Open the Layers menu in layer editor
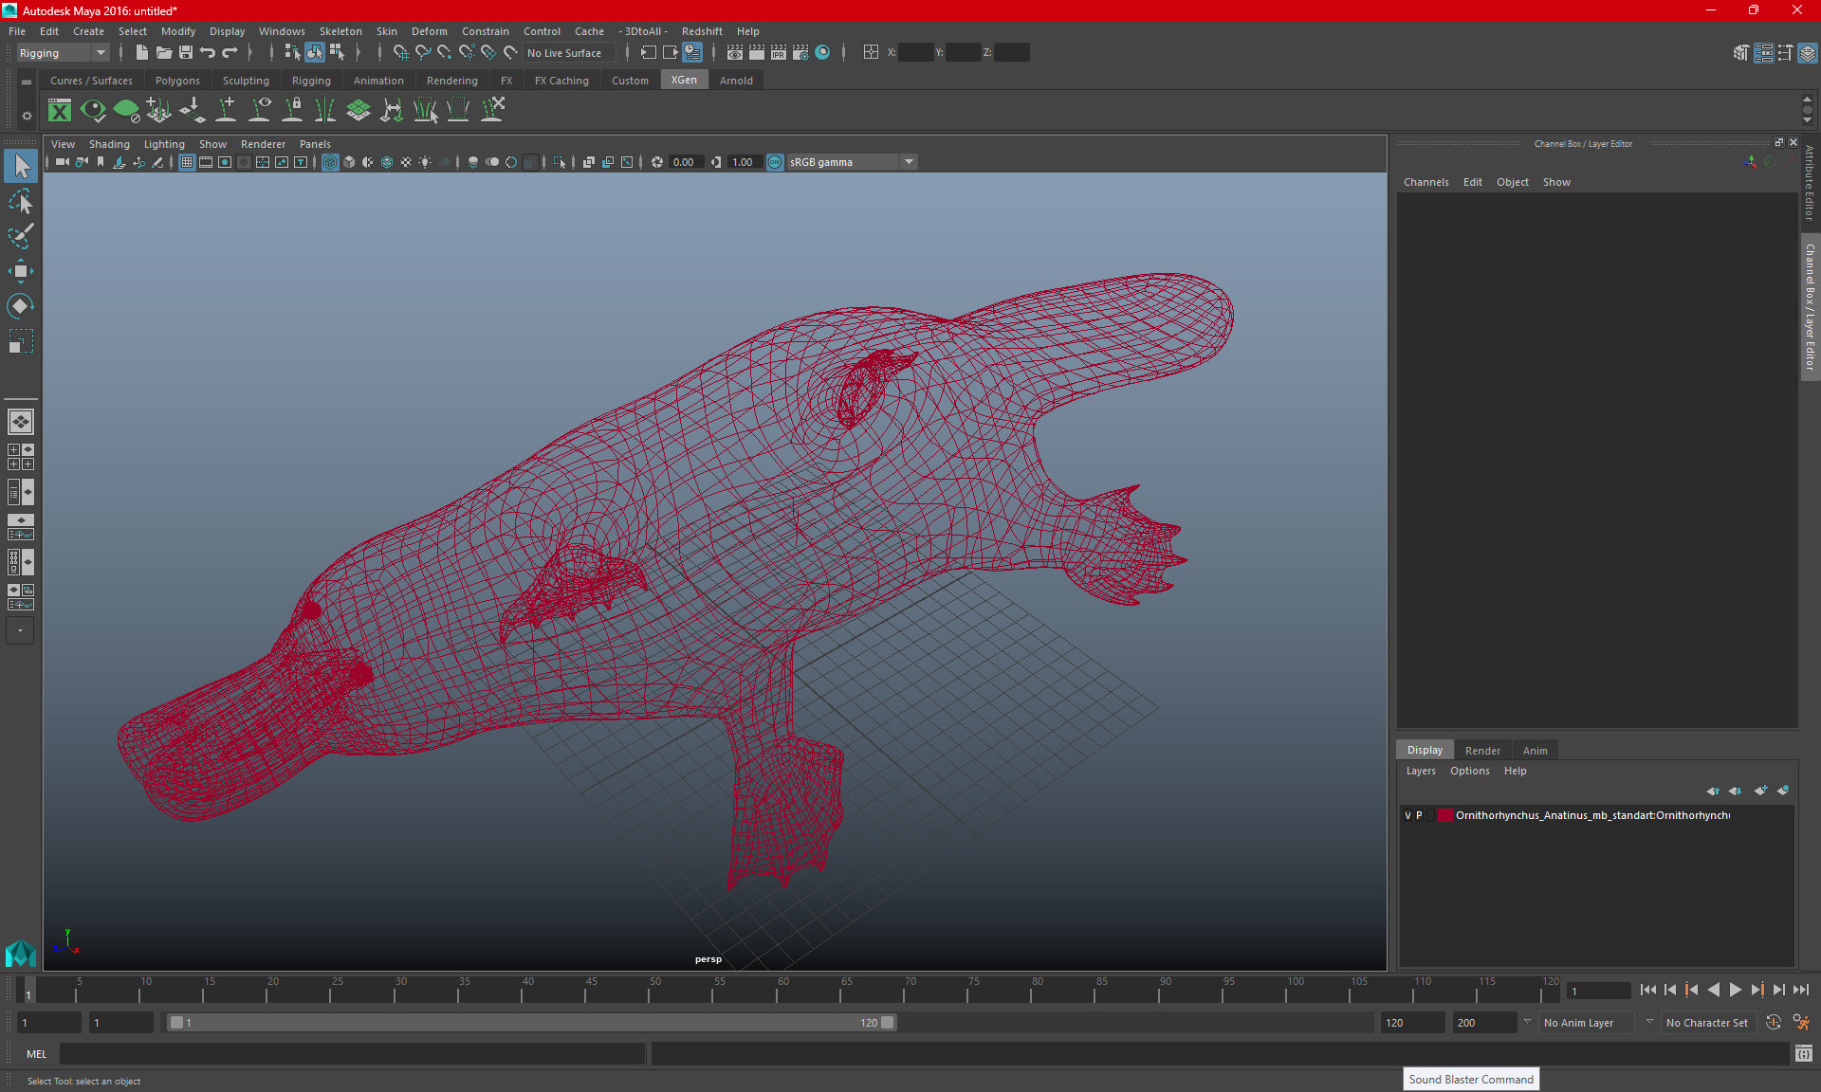 pyautogui.click(x=1421, y=771)
